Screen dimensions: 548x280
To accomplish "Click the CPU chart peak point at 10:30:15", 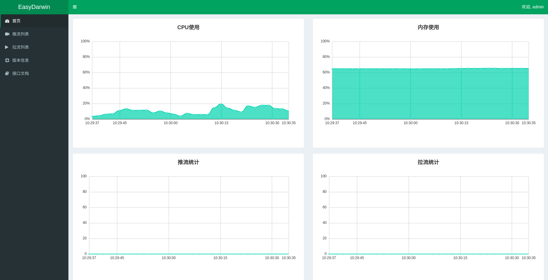I will (221, 104).
